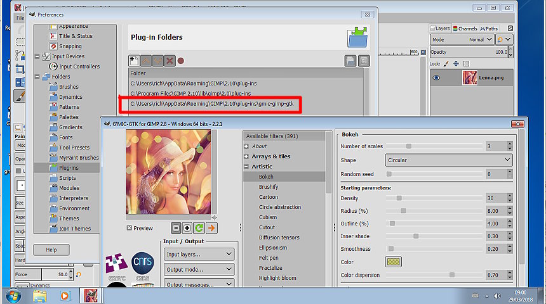Open the layer Mode Normal dropdown
Viewport: 546px width, 304px height.
click(462, 40)
